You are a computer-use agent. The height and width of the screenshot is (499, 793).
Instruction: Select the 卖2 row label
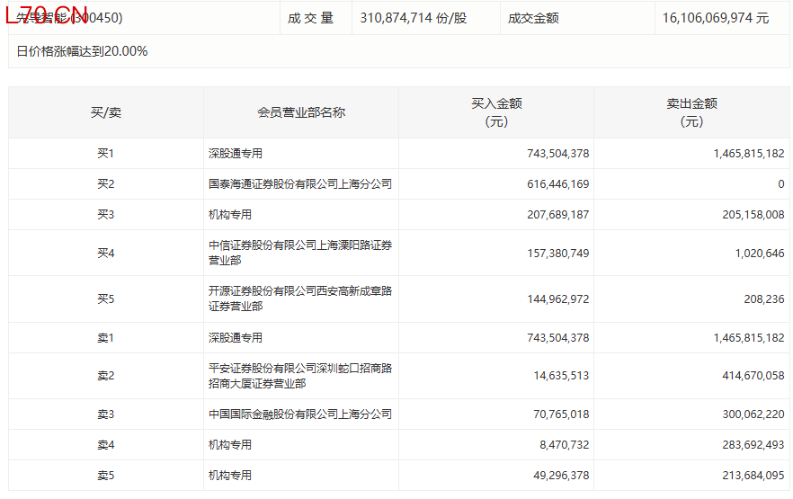pyautogui.click(x=106, y=376)
